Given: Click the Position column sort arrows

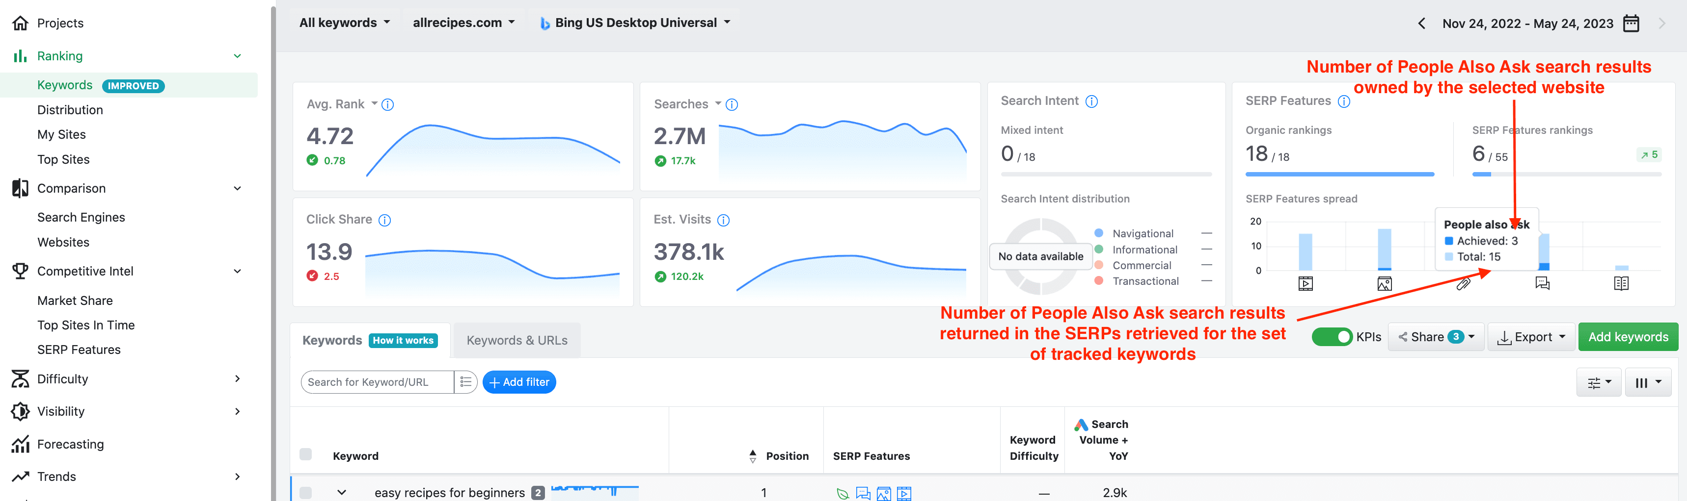Looking at the screenshot, I should (x=753, y=456).
